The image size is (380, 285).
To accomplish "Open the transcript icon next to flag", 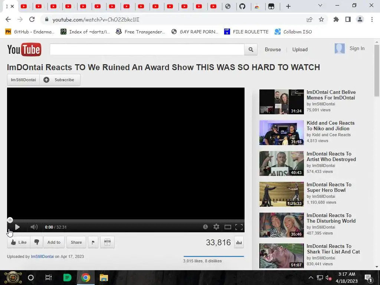I will click(107, 242).
